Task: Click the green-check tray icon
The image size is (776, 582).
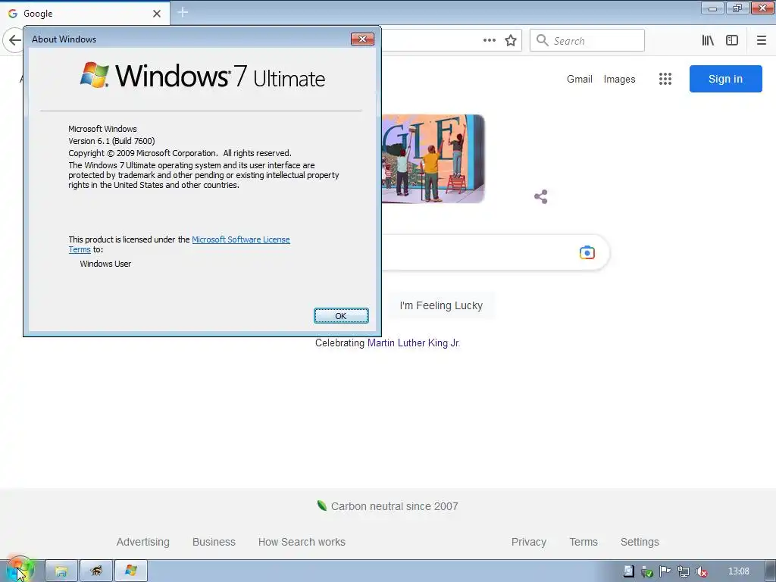Action: click(x=647, y=571)
